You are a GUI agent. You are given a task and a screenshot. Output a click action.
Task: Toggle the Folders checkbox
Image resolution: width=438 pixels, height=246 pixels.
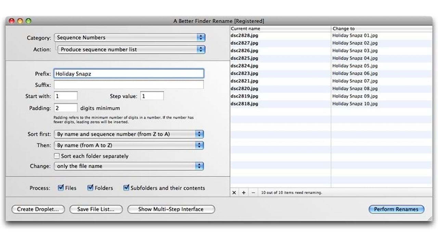tap(90, 188)
